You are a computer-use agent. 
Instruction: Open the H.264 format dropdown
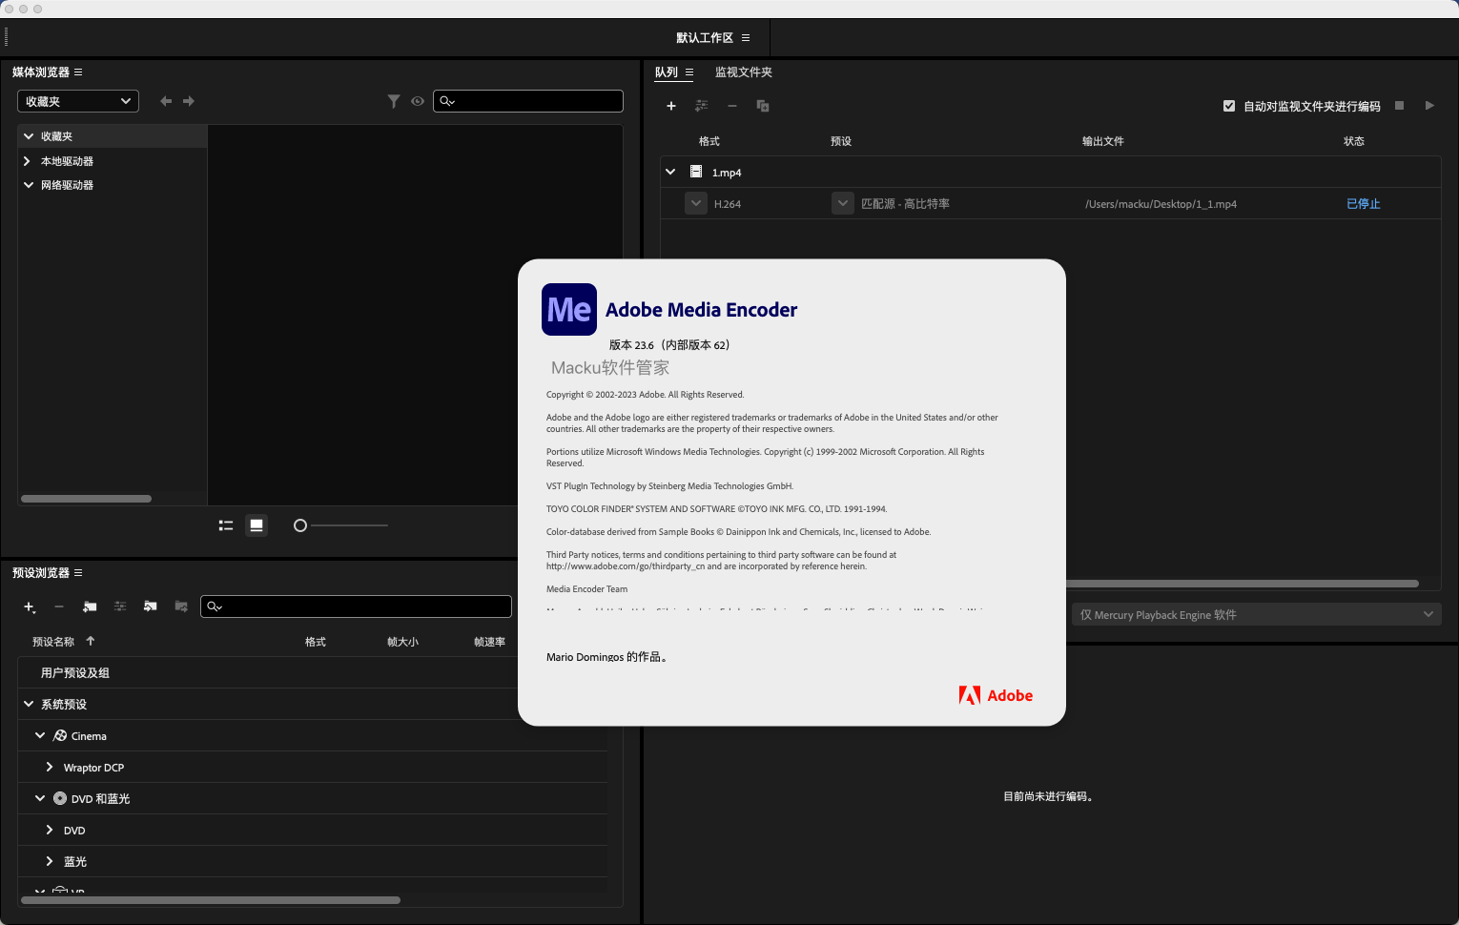(696, 204)
